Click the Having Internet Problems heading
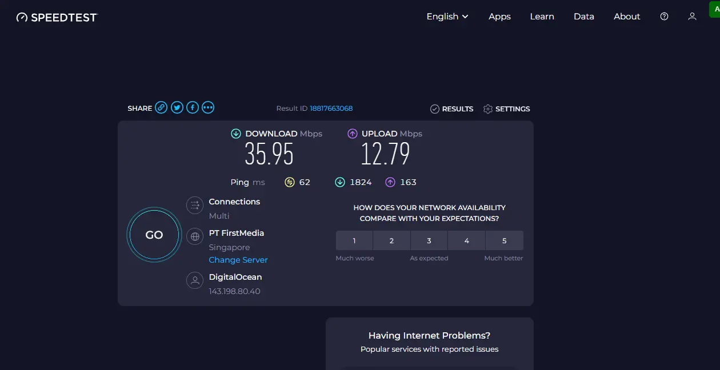720x370 pixels. coord(429,335)
